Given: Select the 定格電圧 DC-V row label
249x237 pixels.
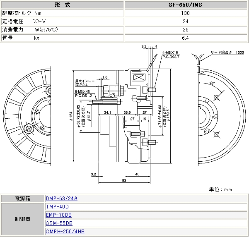Looking at the screenshot, I should coord(24,22).
